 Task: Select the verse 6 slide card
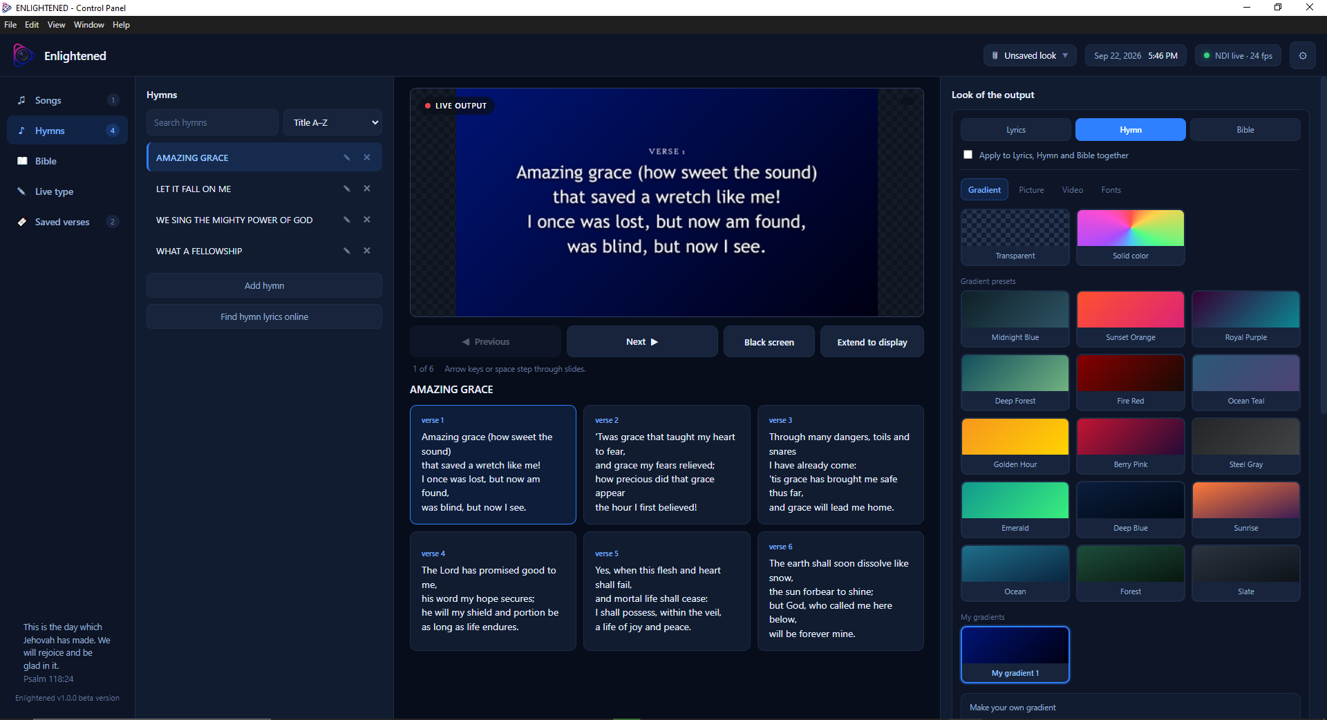click(840, 591)
